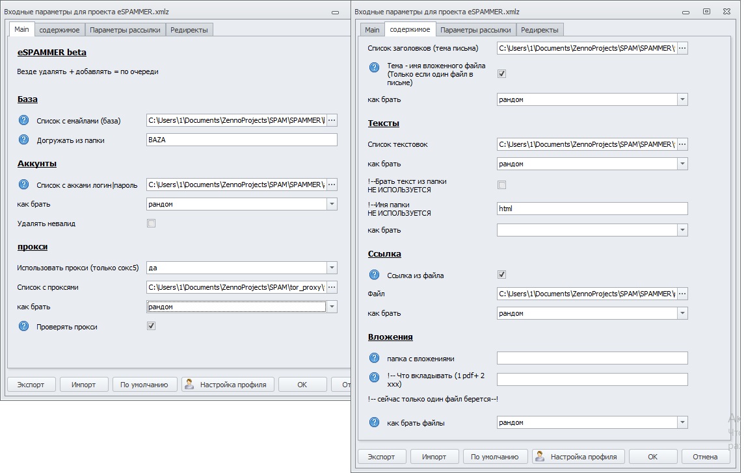Browse file for Файл under Ссылка
The width and height of the screenshot is (746, 473).
coord(682,294)
